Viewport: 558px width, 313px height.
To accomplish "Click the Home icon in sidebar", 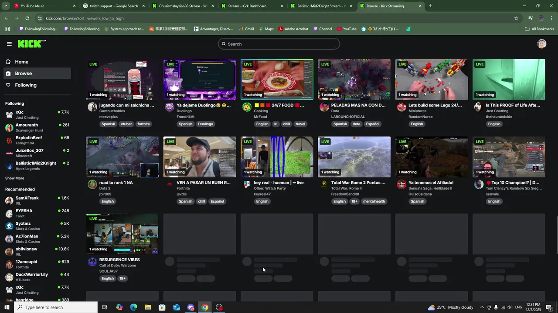I will click(8, 62).
